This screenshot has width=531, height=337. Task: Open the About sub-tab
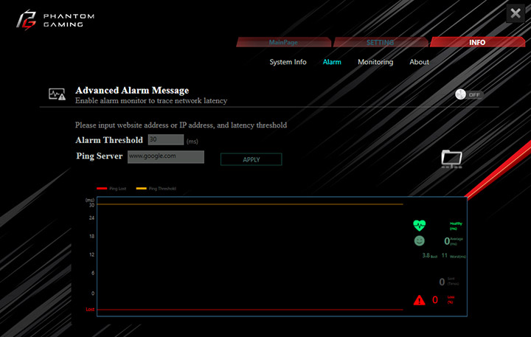coord(419,62)
